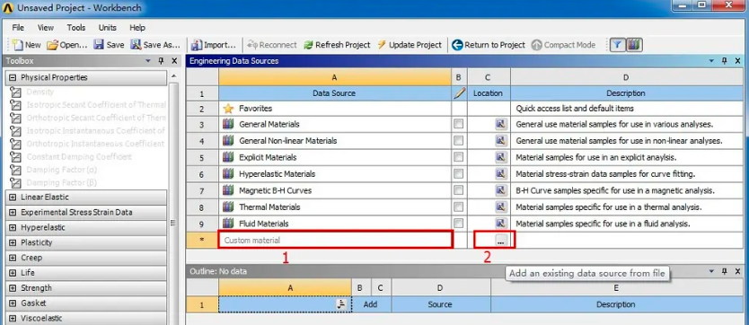The image size is (749, 325).
Task: Expand the Viscoelastic group
Action: [13, 319]
